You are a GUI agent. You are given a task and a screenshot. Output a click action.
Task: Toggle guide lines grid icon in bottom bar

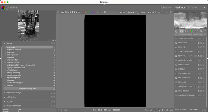pyautogui.click(x=172, y=110)
